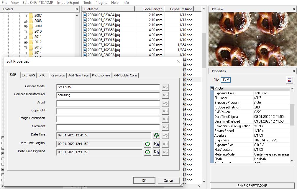Switch to the EXIF GPS tab
This screenshot has height=189, width=297.
(x=28, y=75)
